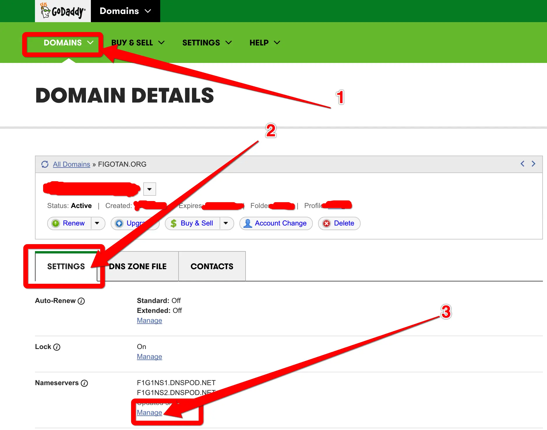Click Manage under Lock

pyautogui.click(x=149, y=357)
